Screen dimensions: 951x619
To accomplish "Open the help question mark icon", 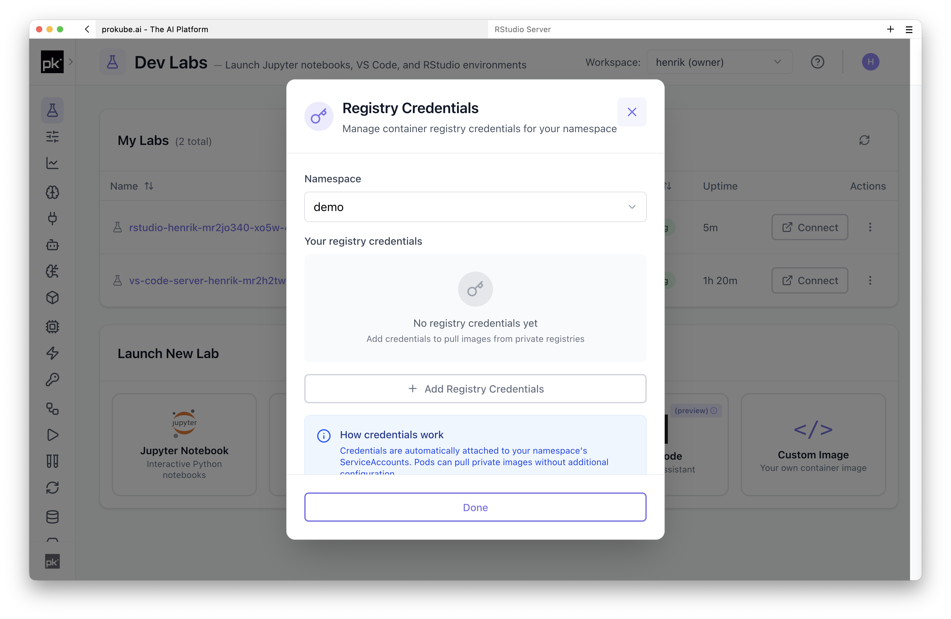I will tap(817, 62).
